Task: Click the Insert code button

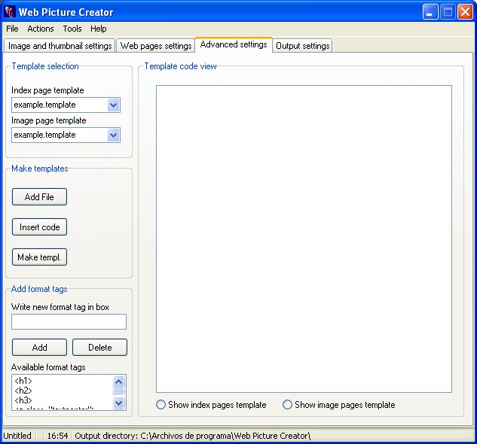Action: [x=39, y=227]
